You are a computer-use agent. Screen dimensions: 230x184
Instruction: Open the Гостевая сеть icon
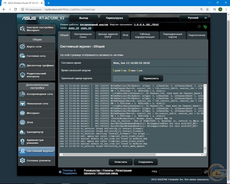[x=23, y=56]
